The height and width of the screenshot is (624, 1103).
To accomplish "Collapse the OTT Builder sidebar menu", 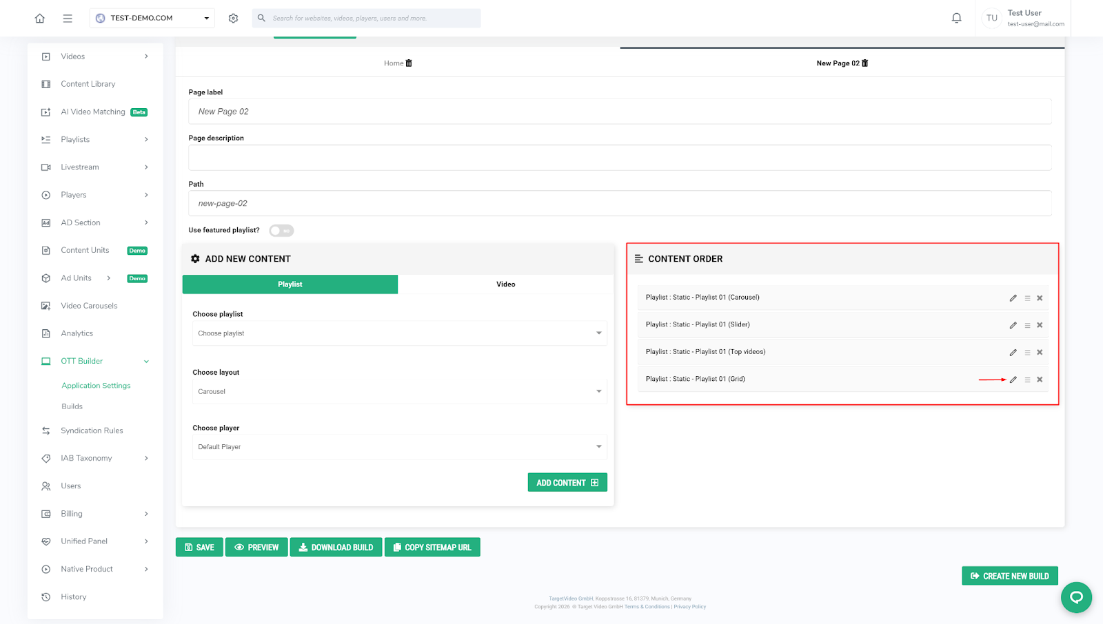I will [x=146, y=362].
